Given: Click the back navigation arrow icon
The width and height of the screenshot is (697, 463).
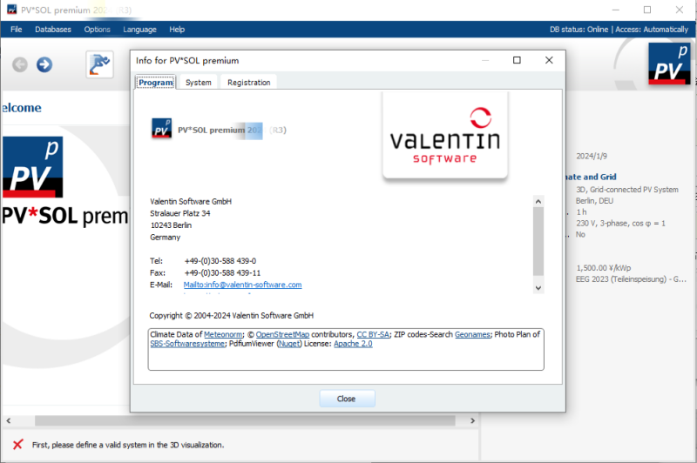Looking at the screenshot, I should (19, 64).
